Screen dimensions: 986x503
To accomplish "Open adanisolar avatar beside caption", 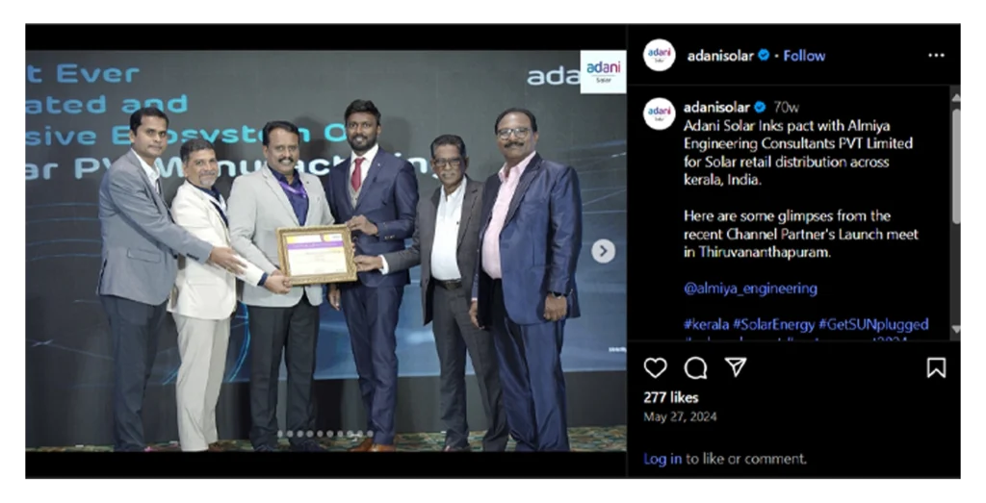I will pyautogui.click(x=659, y=113).
